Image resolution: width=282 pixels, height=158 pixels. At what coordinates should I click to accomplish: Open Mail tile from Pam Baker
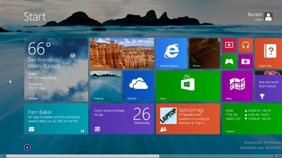(x=56, y=119)
